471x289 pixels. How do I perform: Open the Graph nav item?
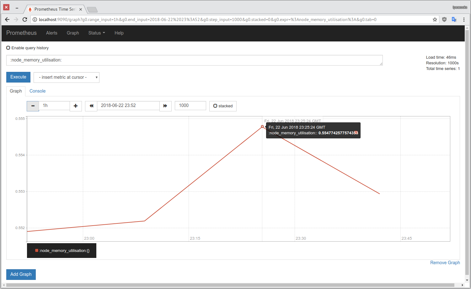coord(73,33)
